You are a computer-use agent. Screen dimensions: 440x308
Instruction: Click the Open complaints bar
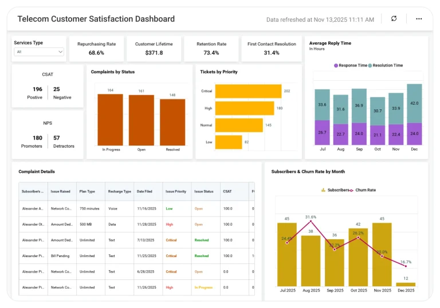142,120
